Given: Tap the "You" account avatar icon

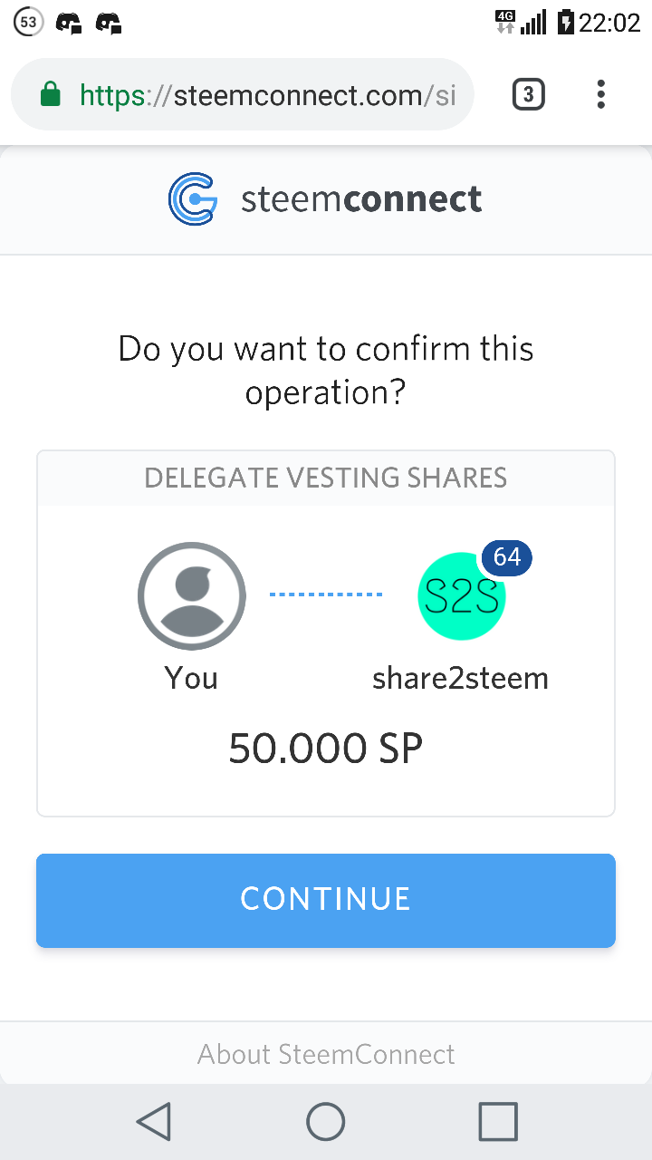Looking at the screenshot, I should pyautogui.click(x=192, y=596).
